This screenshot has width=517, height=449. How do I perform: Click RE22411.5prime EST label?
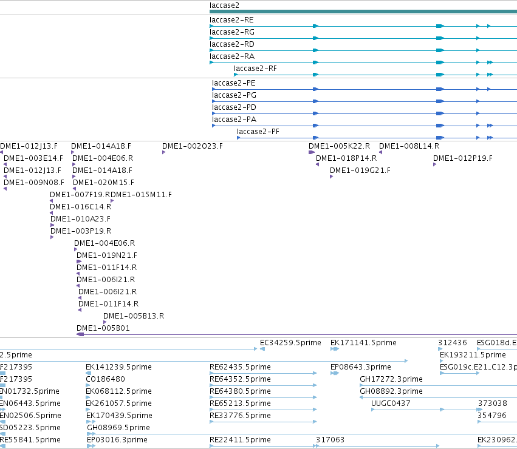pyautogui.click(x=240, y=440)
